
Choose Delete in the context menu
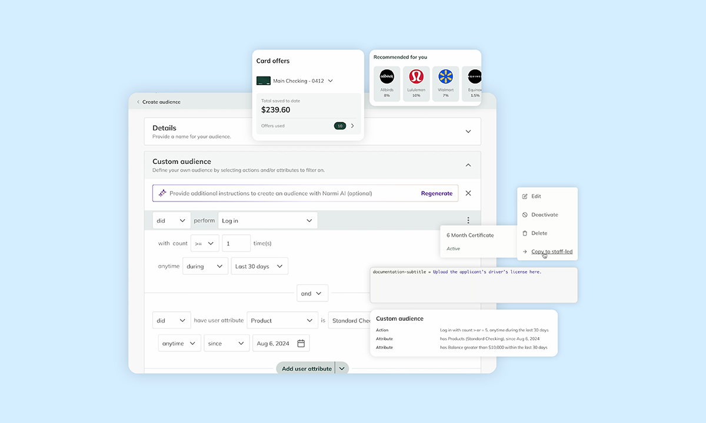[547, 233]
